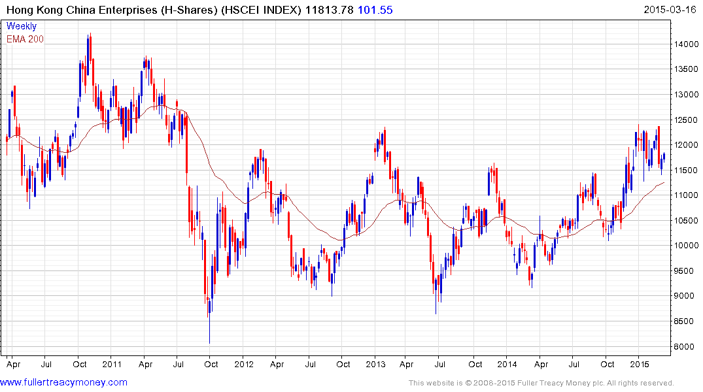
Task: Click the index value 11813.78 in title
Action: click(330, 10)
